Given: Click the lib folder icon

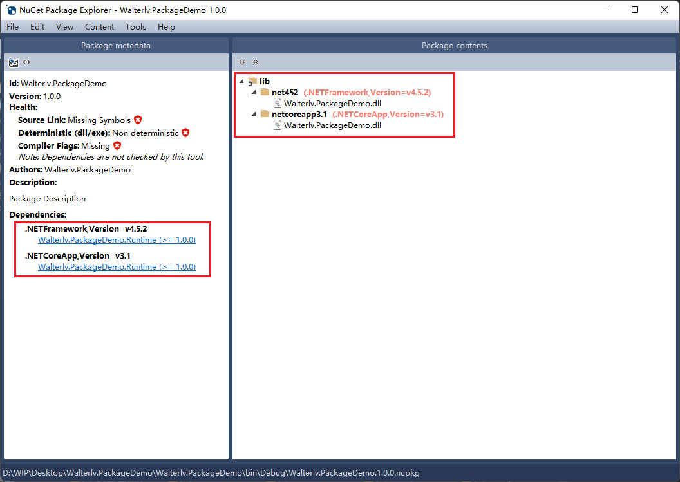Looking at the screenshot, I should coord(253,80).
